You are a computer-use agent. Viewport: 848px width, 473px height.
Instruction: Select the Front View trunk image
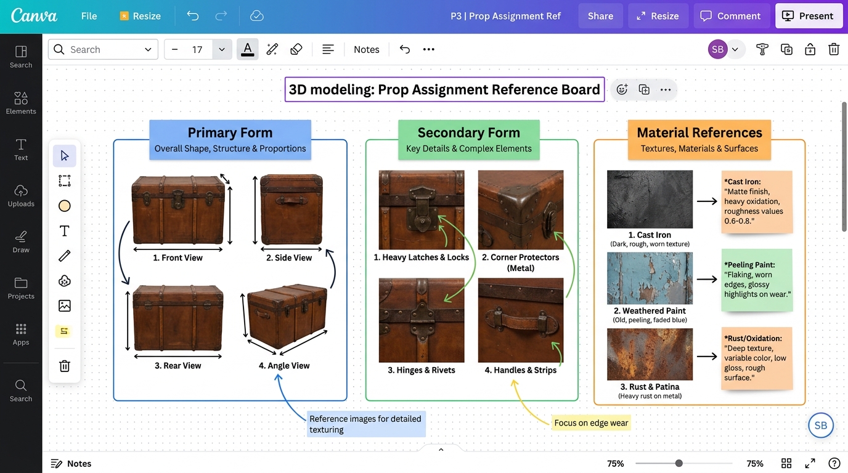(178, 210)
